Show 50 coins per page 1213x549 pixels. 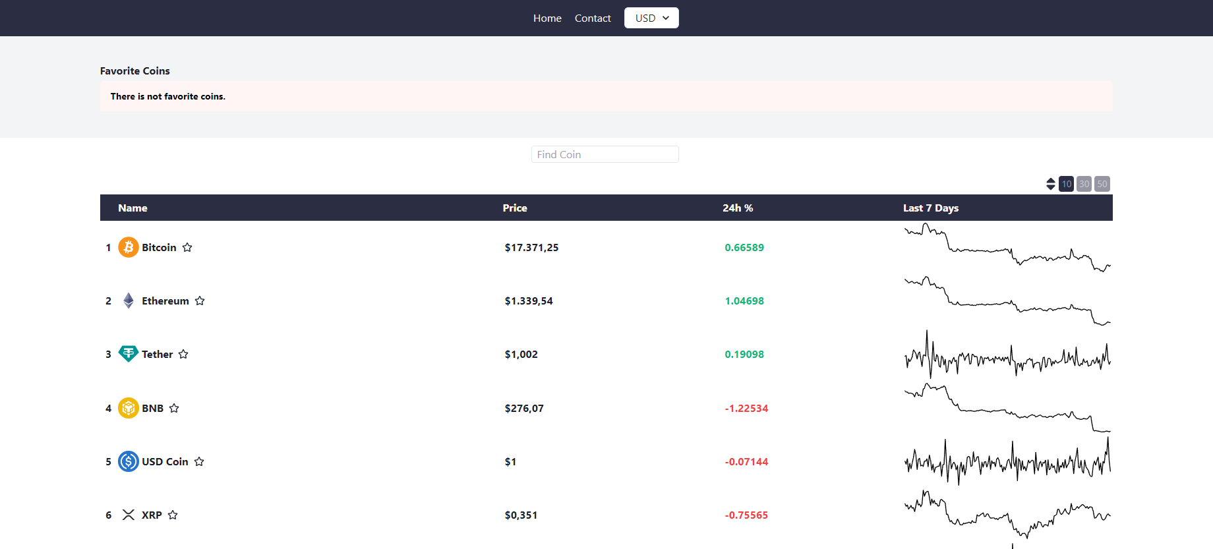1102,184
